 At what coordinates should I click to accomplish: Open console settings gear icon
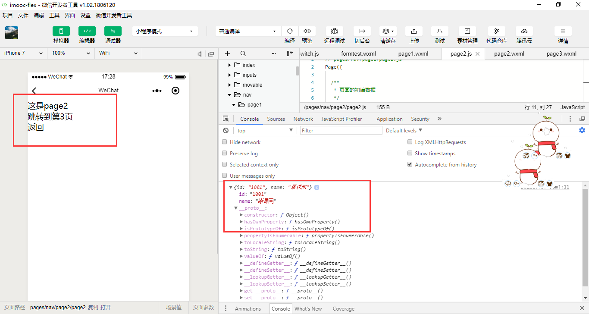click(582, 130)
